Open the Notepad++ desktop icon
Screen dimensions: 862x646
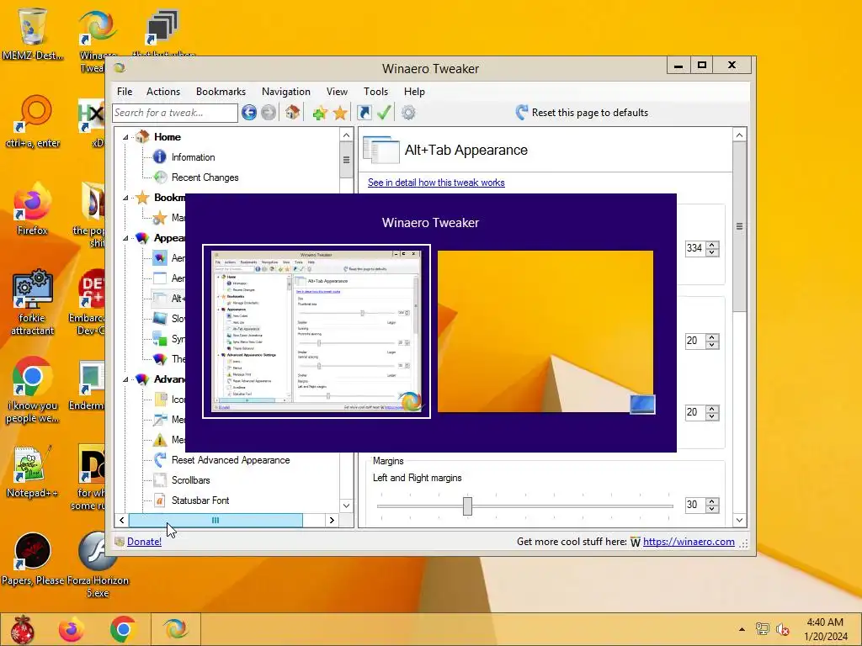tap(32, 464)
